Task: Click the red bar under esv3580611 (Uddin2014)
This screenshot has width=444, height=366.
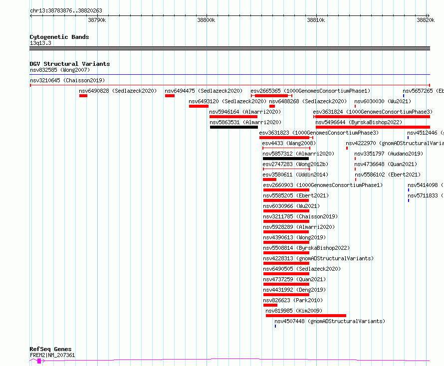Action: tap(269, 180)
